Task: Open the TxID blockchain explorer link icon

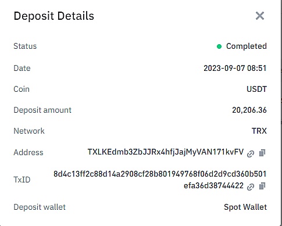Action: tap(251, 187)
